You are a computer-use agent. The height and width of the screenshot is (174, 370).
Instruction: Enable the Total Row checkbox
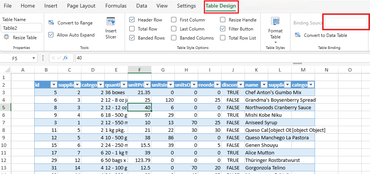(x=132, y=29)
